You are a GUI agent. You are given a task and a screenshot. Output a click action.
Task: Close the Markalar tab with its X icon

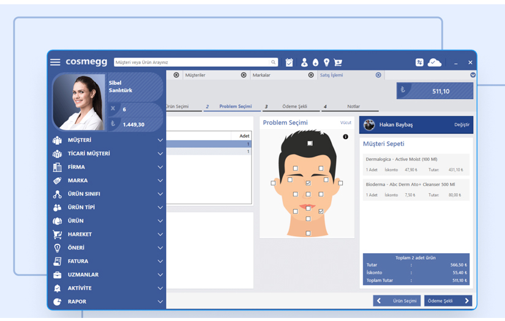(x=311, y=75)
